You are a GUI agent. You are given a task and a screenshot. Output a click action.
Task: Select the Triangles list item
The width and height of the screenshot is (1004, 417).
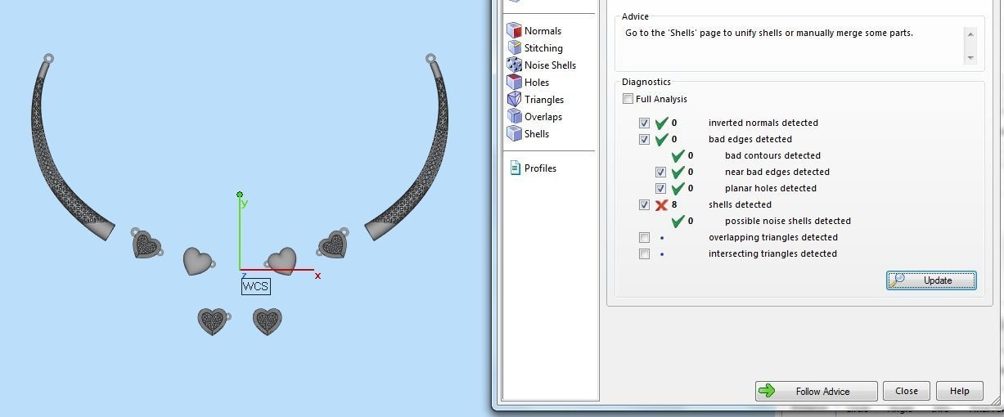click(544, 100)
